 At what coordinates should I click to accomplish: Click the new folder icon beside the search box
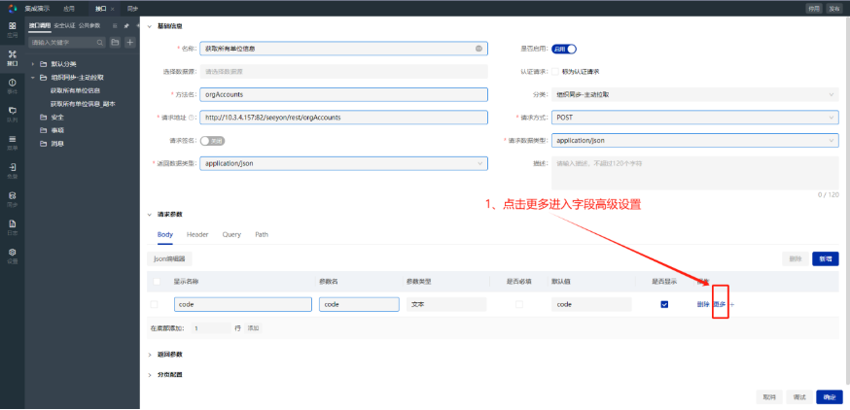116,43
